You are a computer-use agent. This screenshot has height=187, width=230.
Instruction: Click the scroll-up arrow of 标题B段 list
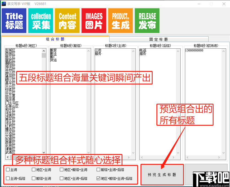point(88,51)
